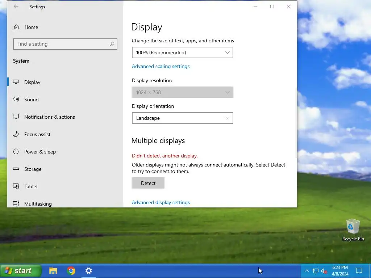Open the 100% (Recommended) scale dropdown
371x278 pixels.
tap(183, 52)
